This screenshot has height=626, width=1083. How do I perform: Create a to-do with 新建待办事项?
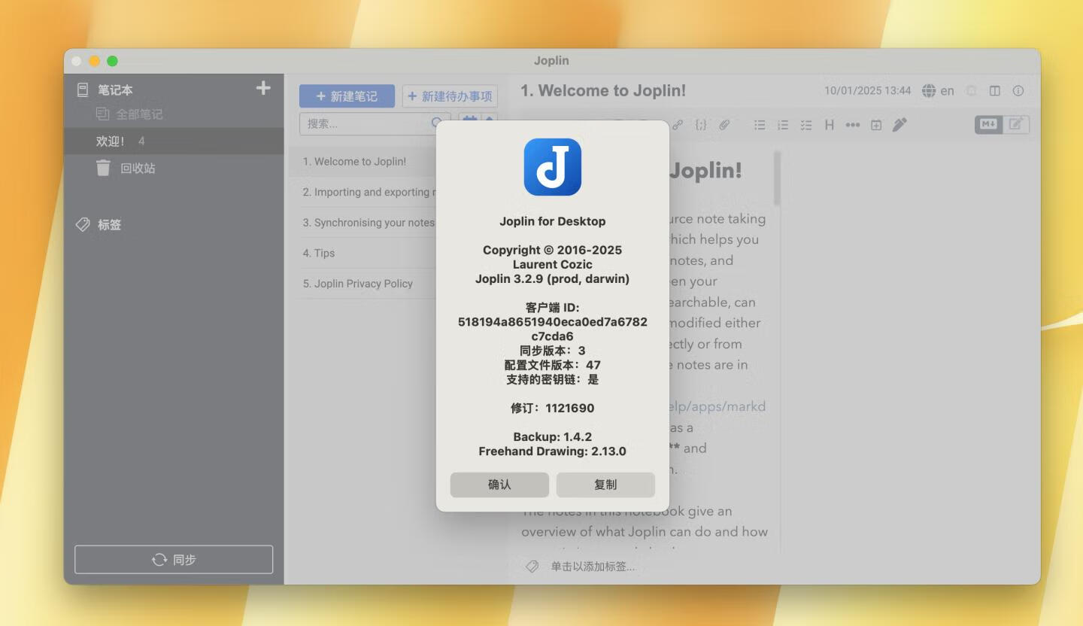[450, 96]
